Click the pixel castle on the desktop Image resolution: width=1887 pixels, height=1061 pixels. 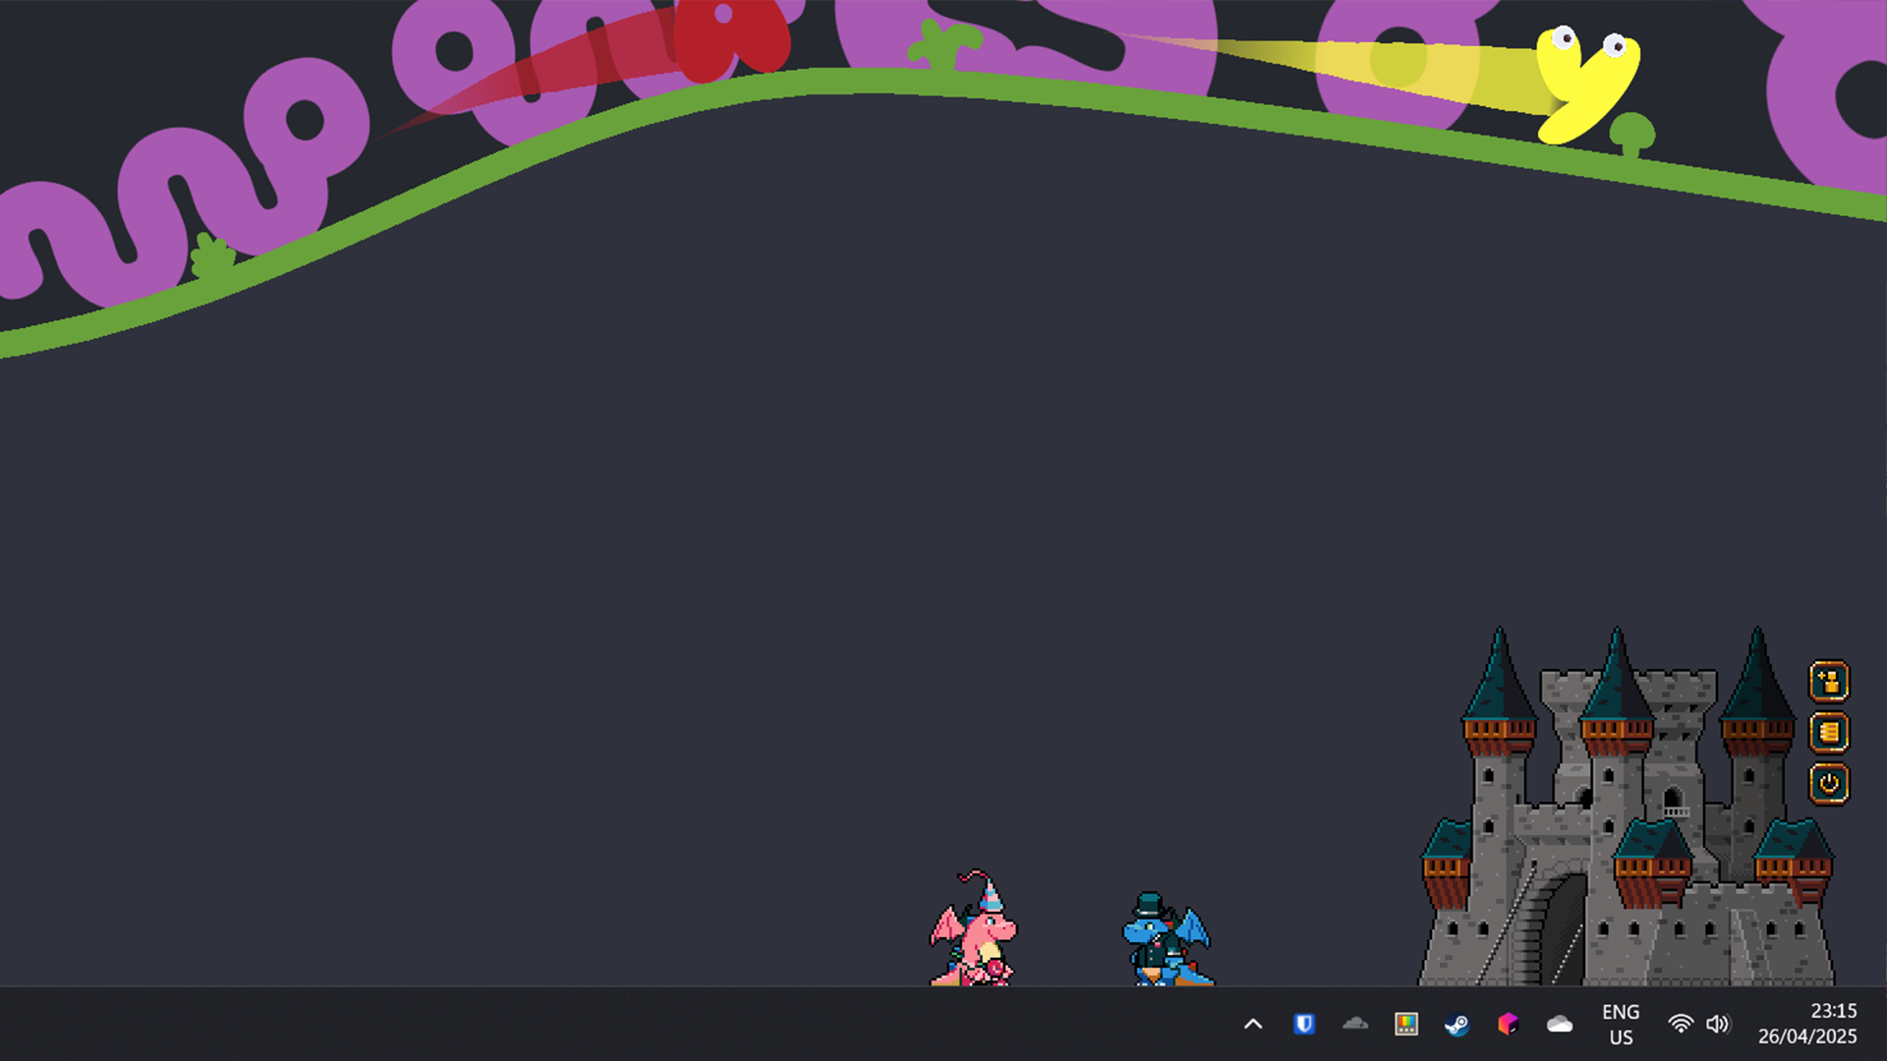1627,808
